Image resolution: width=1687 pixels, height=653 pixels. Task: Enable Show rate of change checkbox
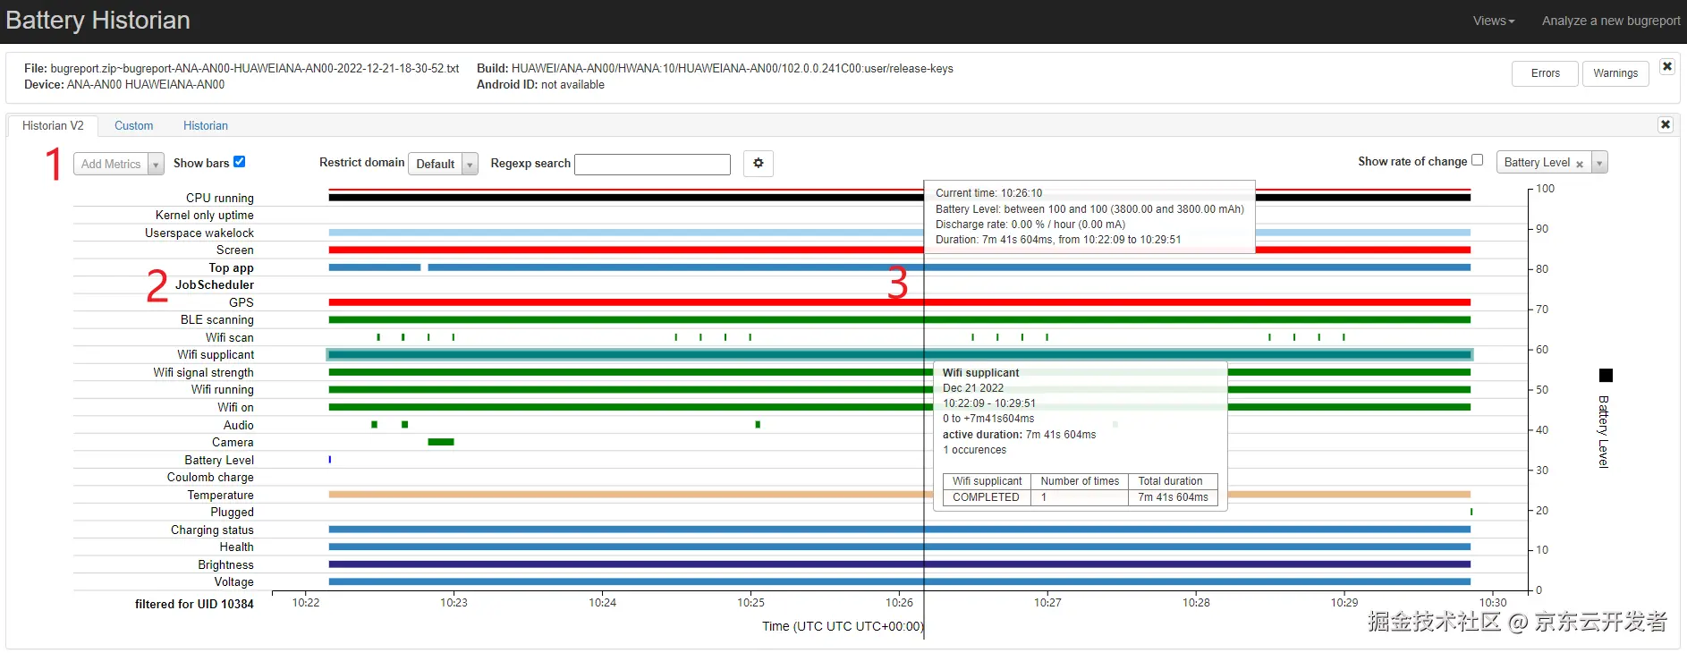point(1477,160)
